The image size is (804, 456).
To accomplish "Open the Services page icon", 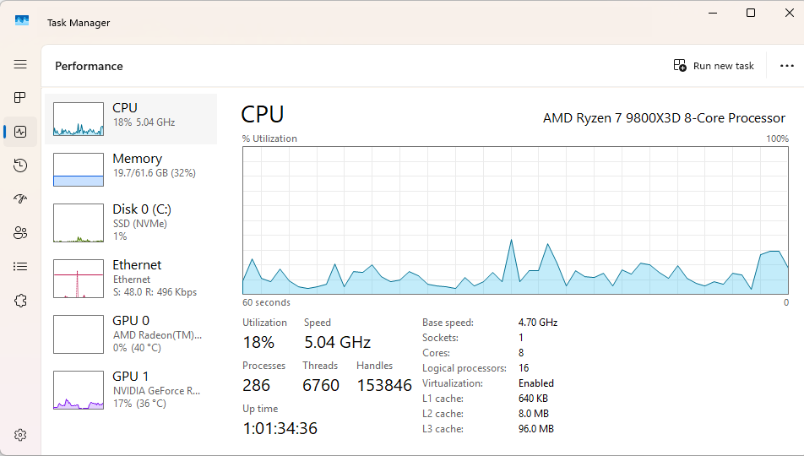I will point(20,301).
